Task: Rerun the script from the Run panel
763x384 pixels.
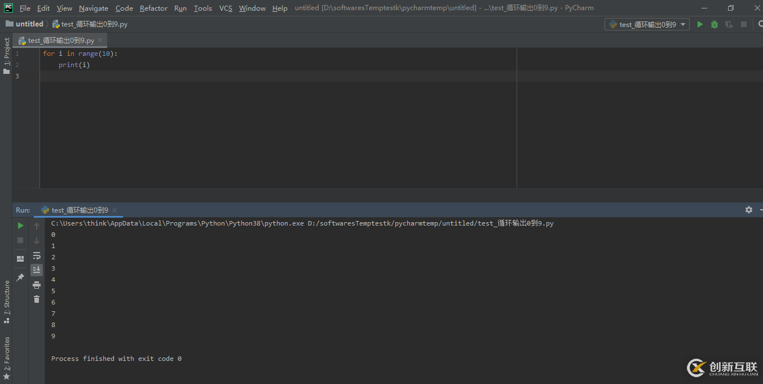Action: pyautogui.click(x=20, y=226)
